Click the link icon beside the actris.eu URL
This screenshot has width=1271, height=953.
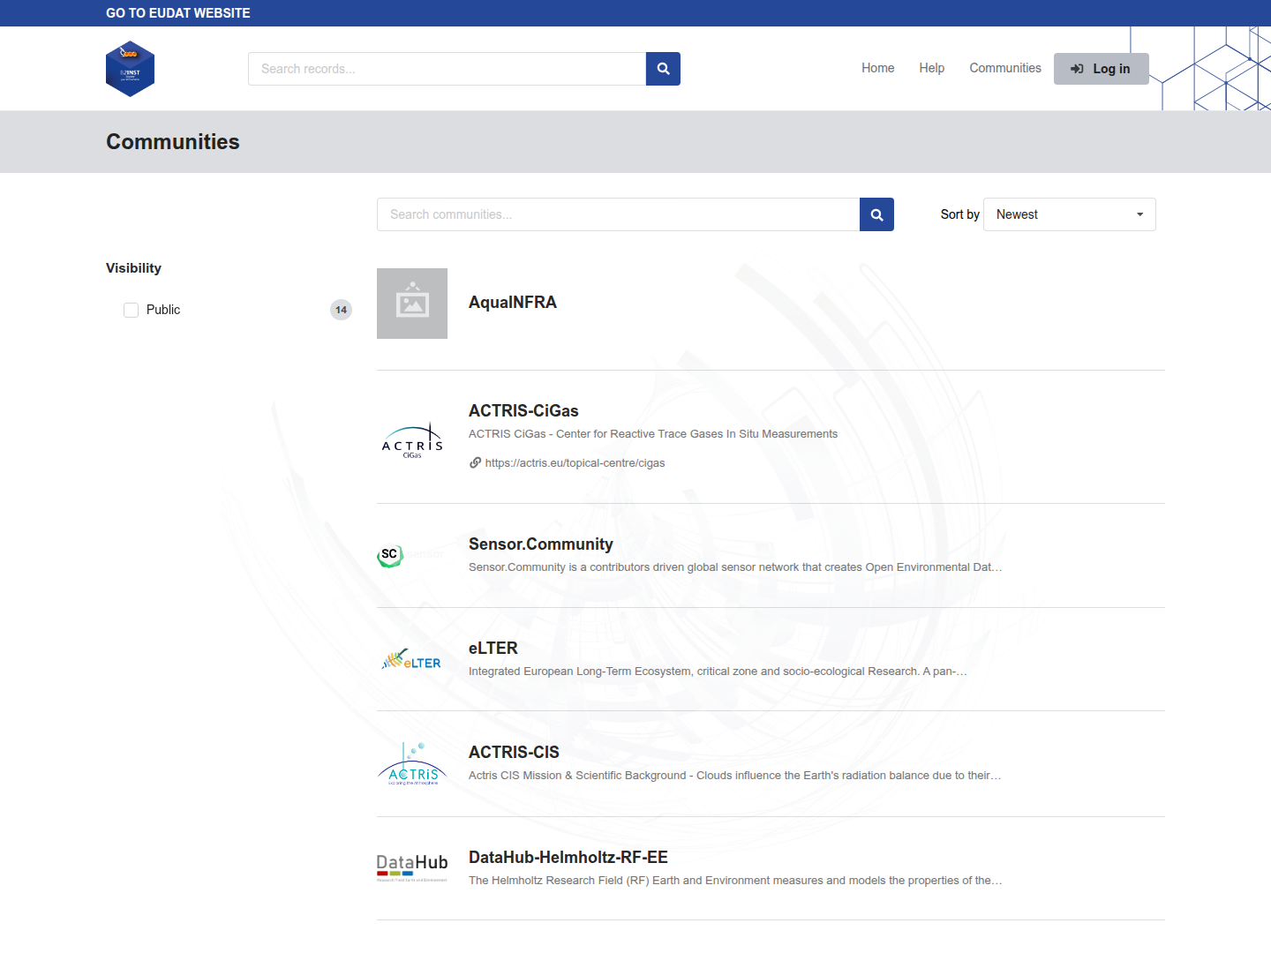tap(475, 462)
